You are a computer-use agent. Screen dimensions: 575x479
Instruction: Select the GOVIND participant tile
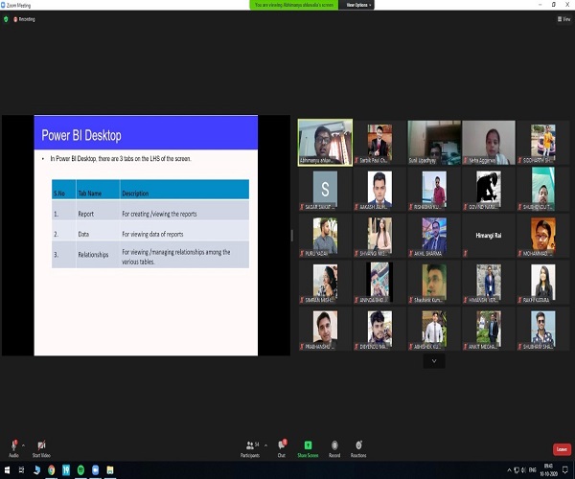coord(489,189)
